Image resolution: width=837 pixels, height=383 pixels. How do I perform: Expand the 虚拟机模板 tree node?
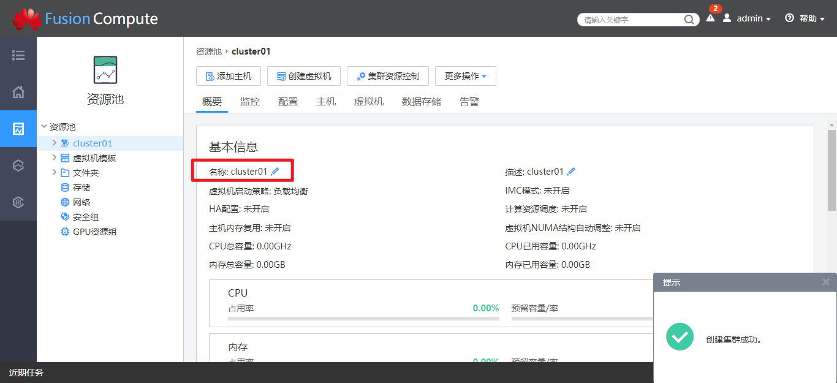[x=55, y=157]
